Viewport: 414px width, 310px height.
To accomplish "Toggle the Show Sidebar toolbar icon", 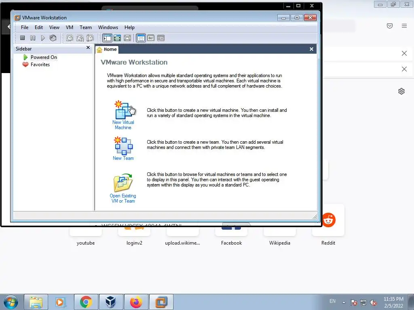I will tap(107, 38).
